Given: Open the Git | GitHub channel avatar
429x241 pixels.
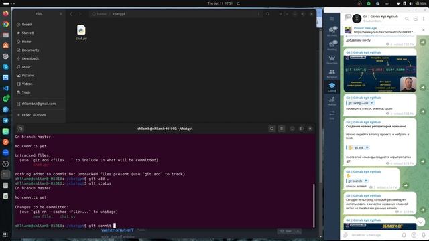Looking at the screenshot, I should pos(357,19).
